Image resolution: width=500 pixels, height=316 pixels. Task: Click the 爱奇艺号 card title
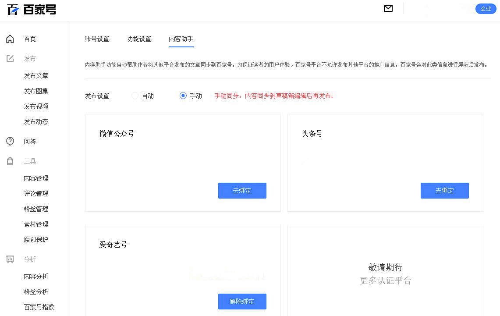113,245
